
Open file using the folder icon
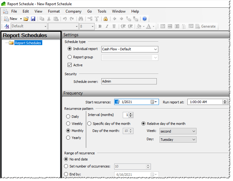[26, 19]
